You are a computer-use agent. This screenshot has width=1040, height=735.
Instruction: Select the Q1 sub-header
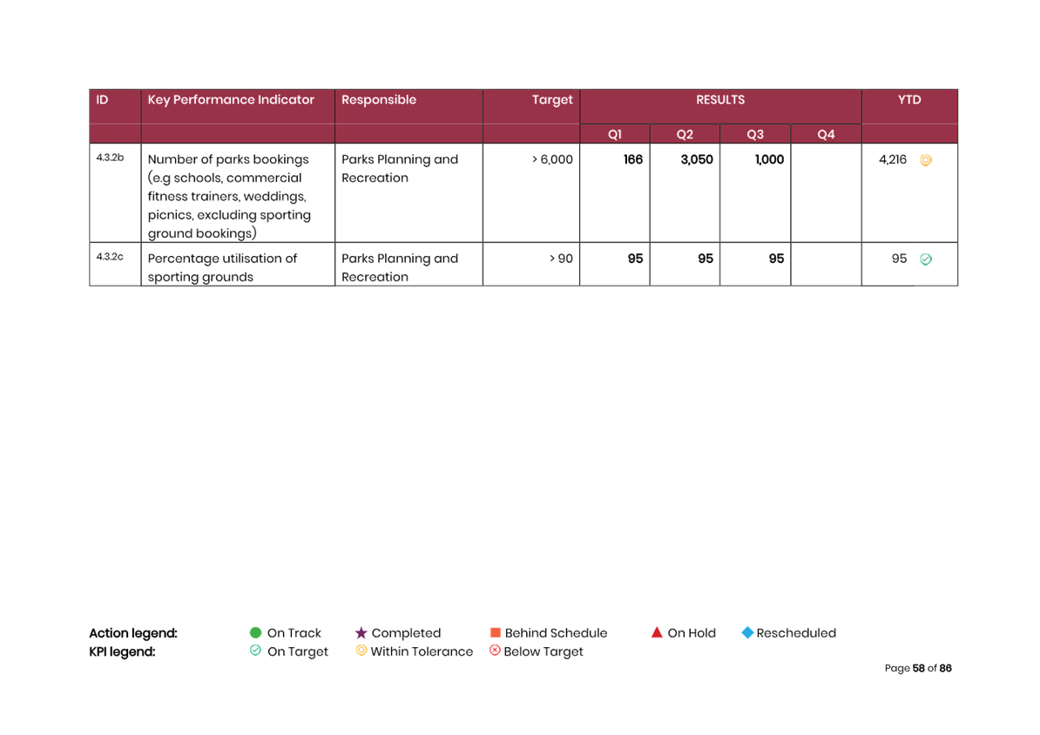tap(615, 134)
